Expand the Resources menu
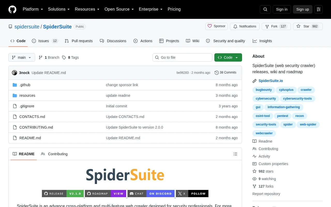Viewport: 331px width, 207px height. tap(87, 9)
